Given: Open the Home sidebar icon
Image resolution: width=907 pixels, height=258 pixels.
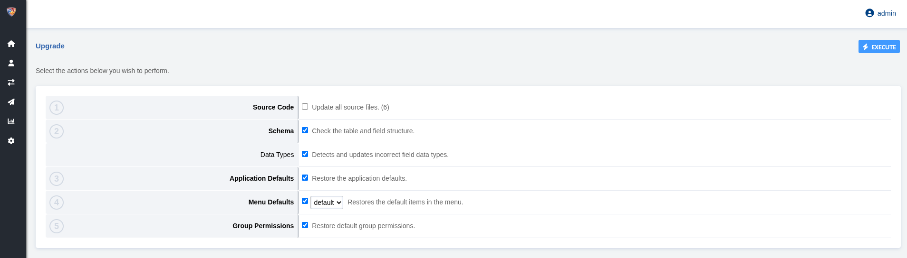Looking at the screenshot, I should (x=11, y=44).
